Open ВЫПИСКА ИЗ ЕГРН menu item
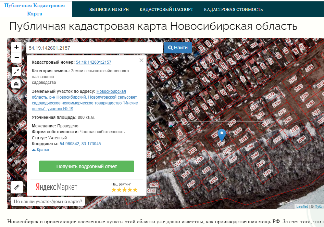This screenshot has height=227, width=324. 109,10
